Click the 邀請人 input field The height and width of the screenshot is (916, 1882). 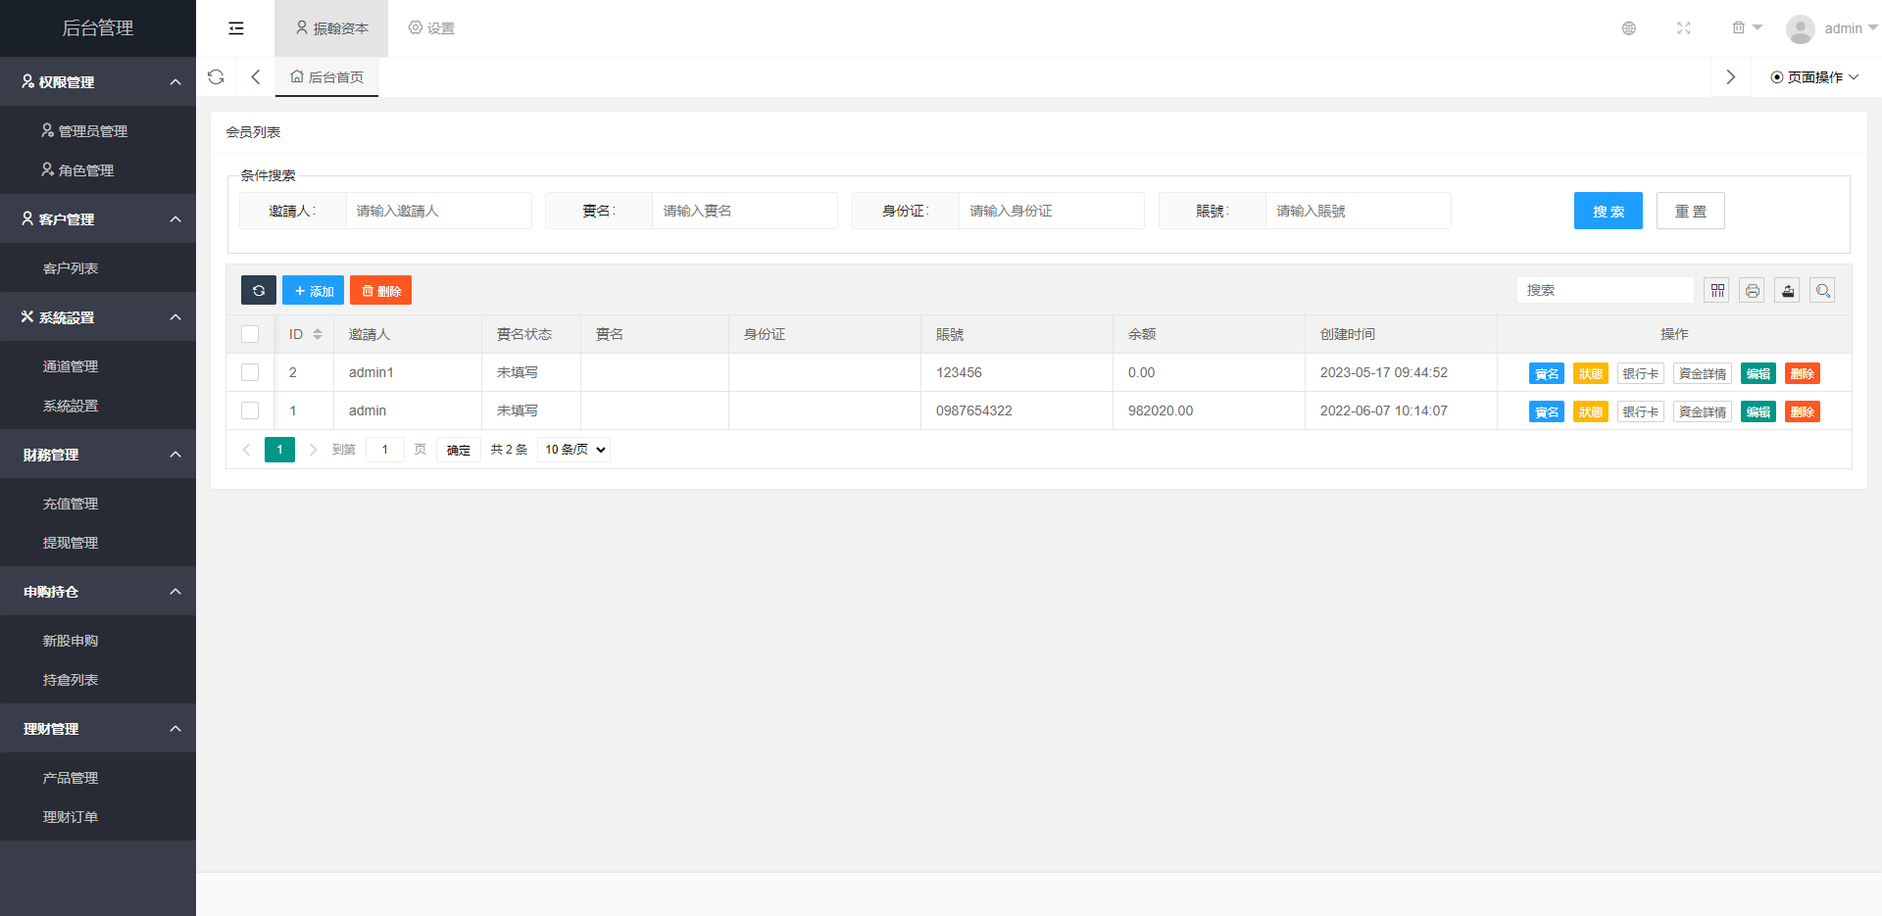coord(438,210)
